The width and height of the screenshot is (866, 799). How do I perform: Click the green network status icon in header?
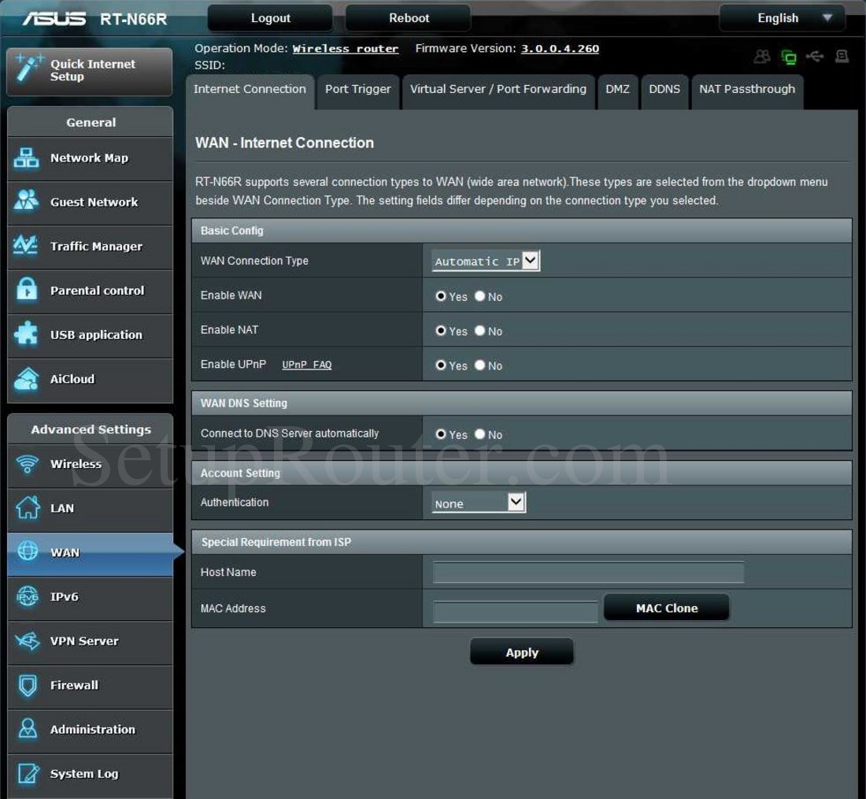(789, 57)
